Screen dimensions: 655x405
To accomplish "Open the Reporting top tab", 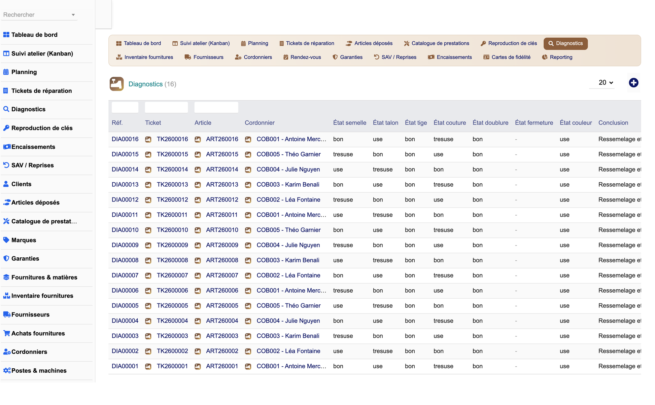I will (x=557, y=57).
